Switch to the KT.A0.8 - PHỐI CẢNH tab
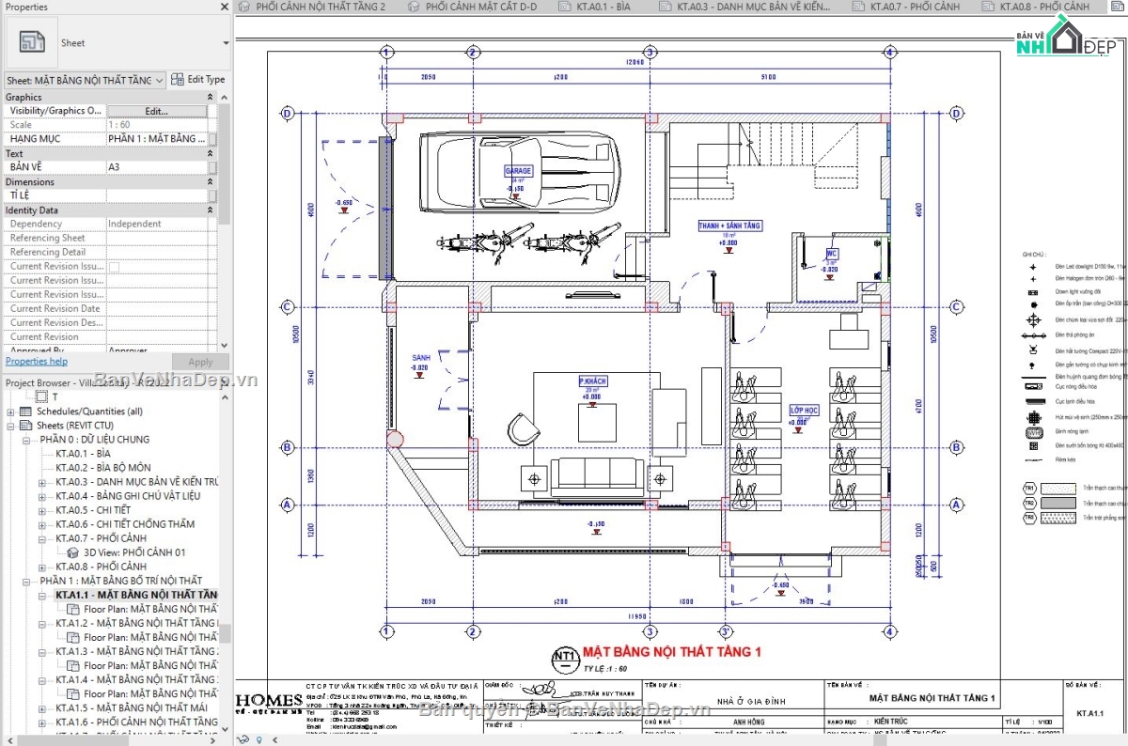The width and height of the screenshot is (1128, 746). 1042,7
